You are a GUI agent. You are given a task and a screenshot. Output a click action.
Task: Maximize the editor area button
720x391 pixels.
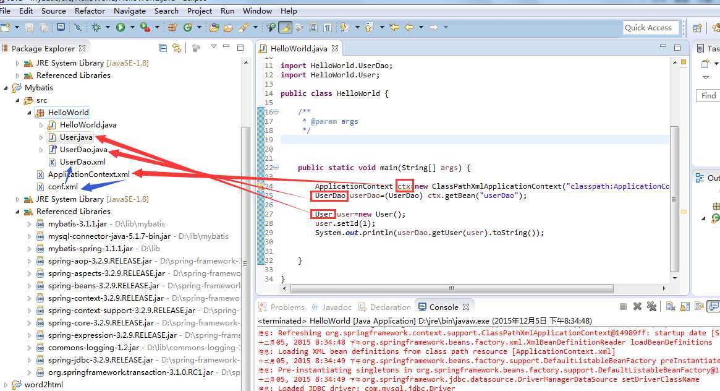click(x=677, y=47)
